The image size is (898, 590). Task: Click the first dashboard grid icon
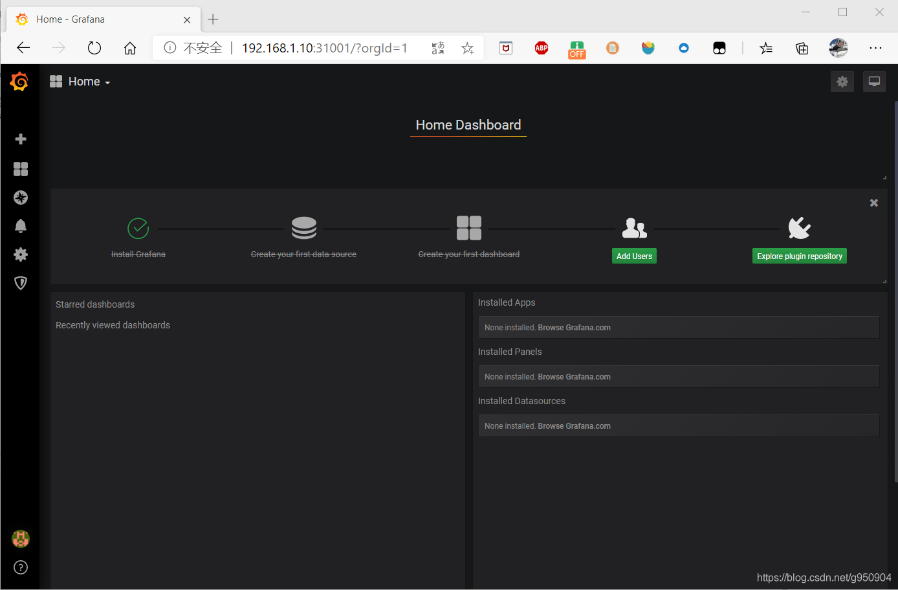(x=469, y=228)
